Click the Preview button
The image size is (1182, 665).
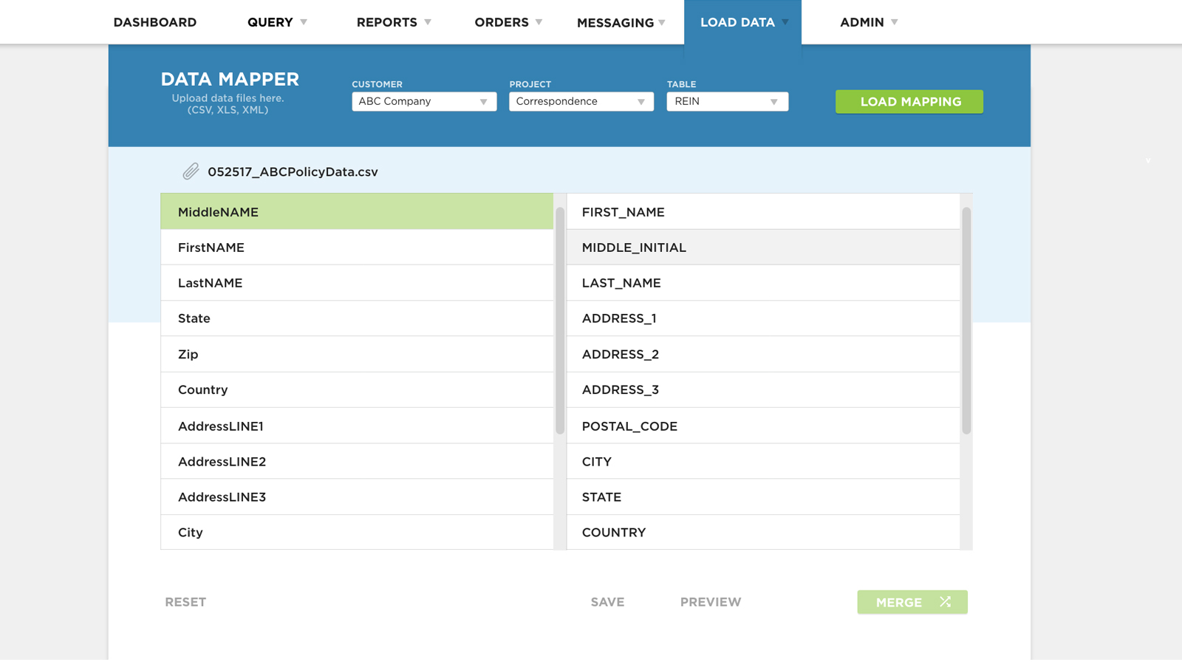711,602
